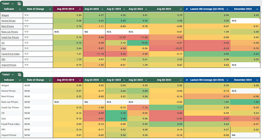Screen dimensions: 262x140
Task: Open Table1 Rate of Change filter arrow
Action: pyautogui.click(x=50, y=9)
